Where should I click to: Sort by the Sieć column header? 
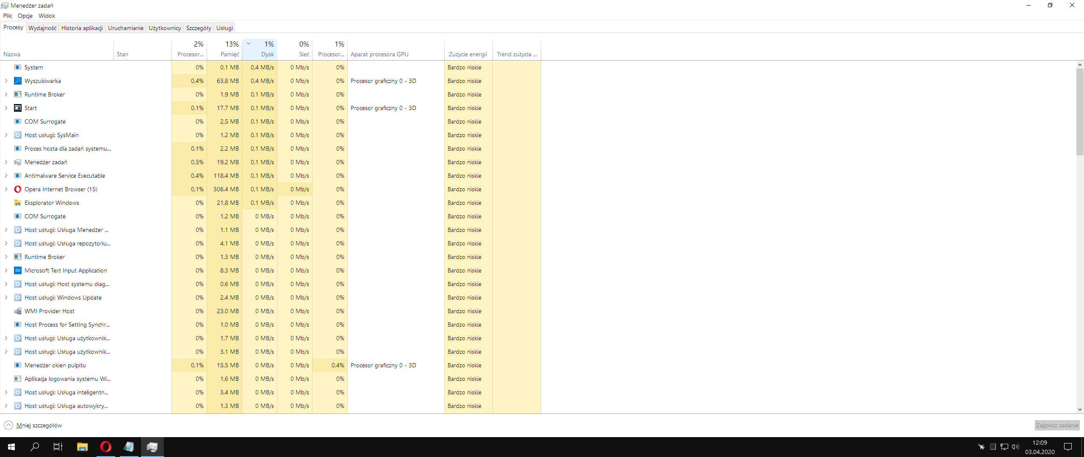295,50
